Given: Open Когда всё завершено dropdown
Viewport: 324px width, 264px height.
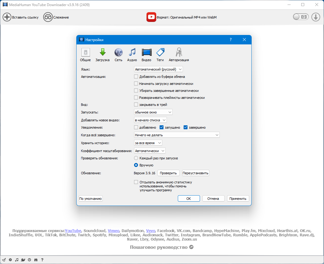Looking at the screenshot, I should tap(177, 135).
